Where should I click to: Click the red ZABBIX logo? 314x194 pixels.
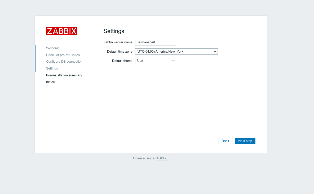point(61,31)
